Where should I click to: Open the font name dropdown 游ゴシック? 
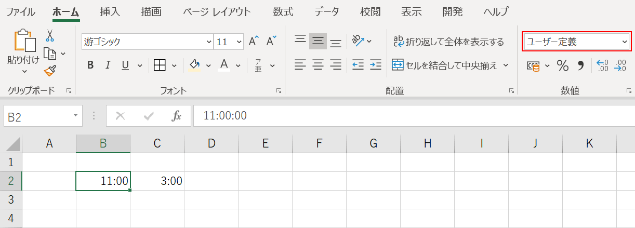coord(209,42)
